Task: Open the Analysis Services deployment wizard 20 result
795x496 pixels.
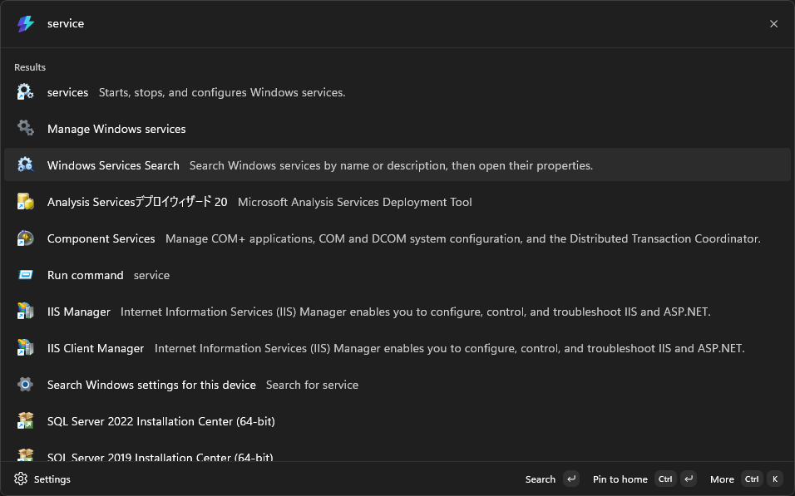Action: [x=397, y=202]
